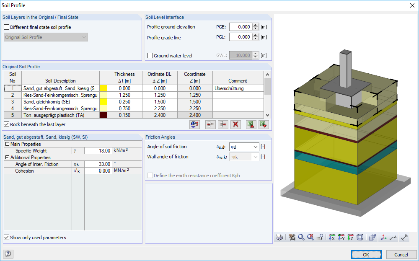Click the dotted grid with cube view icon
The image size is (419, 261).
tap(320, 237)
